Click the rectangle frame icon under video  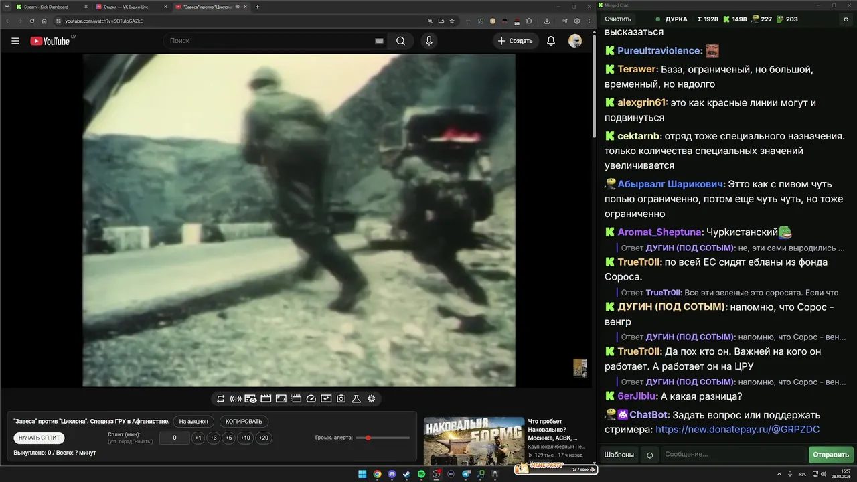click(281, 398)
